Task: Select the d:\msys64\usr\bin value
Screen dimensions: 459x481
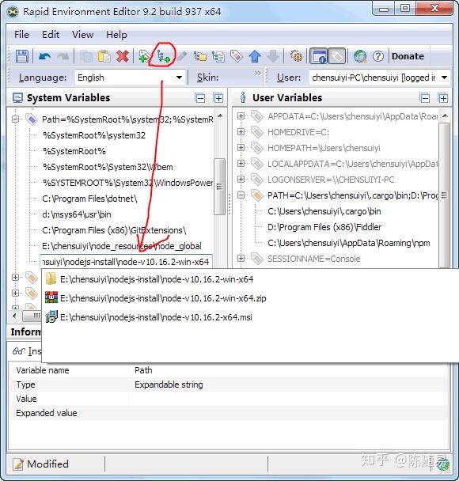Action: click(77, 214)
